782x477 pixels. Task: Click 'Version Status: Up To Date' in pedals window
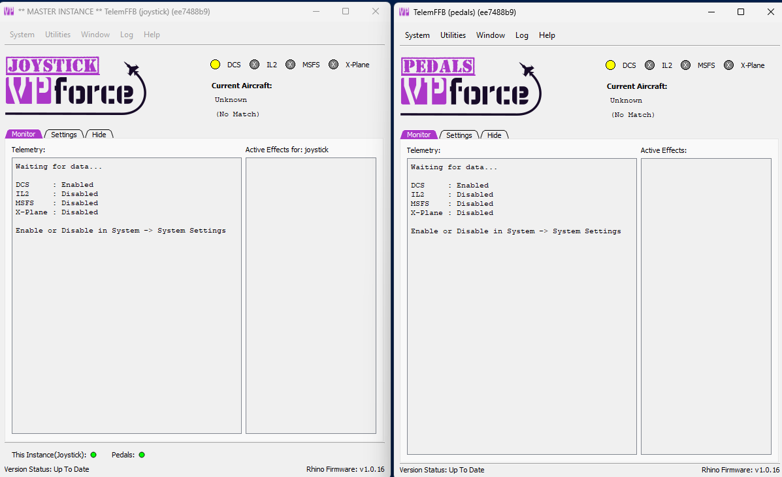click(442, 470)
